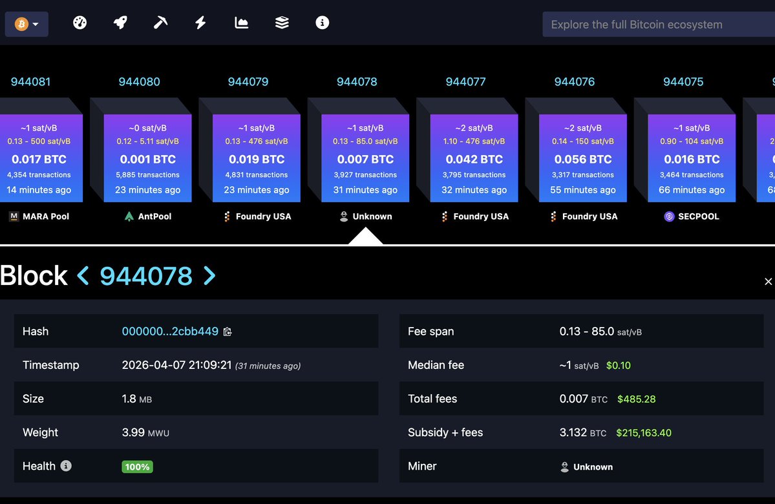The height and width of the screenshot is (504, 775).
Task: Click the 3.132 BTC subsidy amount
Action: (x=583, y=432)
